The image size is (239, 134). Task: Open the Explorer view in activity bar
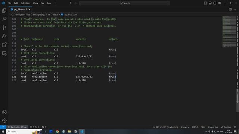(4, 10)
